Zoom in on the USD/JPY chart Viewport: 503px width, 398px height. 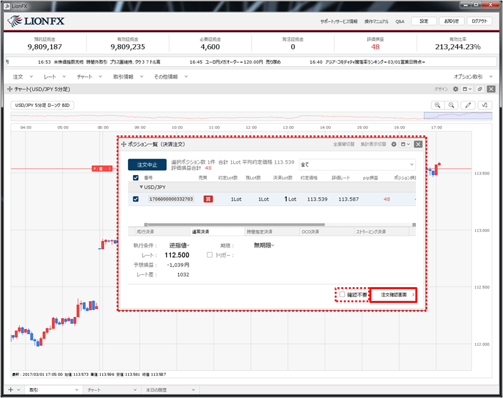click(437, 105)
